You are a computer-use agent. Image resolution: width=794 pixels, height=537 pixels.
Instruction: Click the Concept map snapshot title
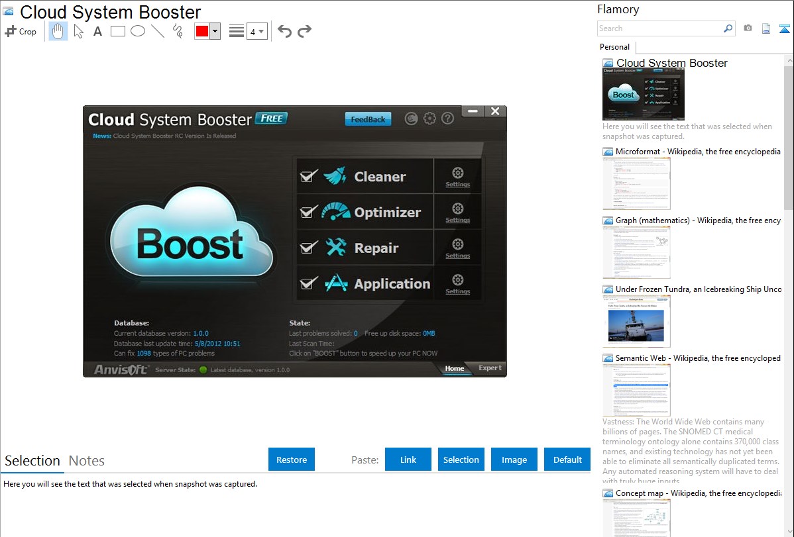[699, 493]
